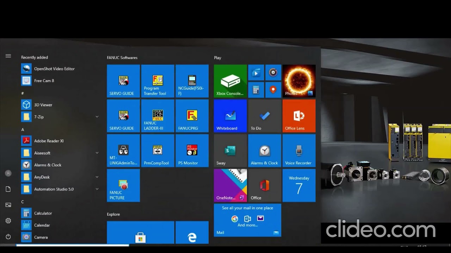
Task: Open Camera in the app list
Action: (61, 237)
